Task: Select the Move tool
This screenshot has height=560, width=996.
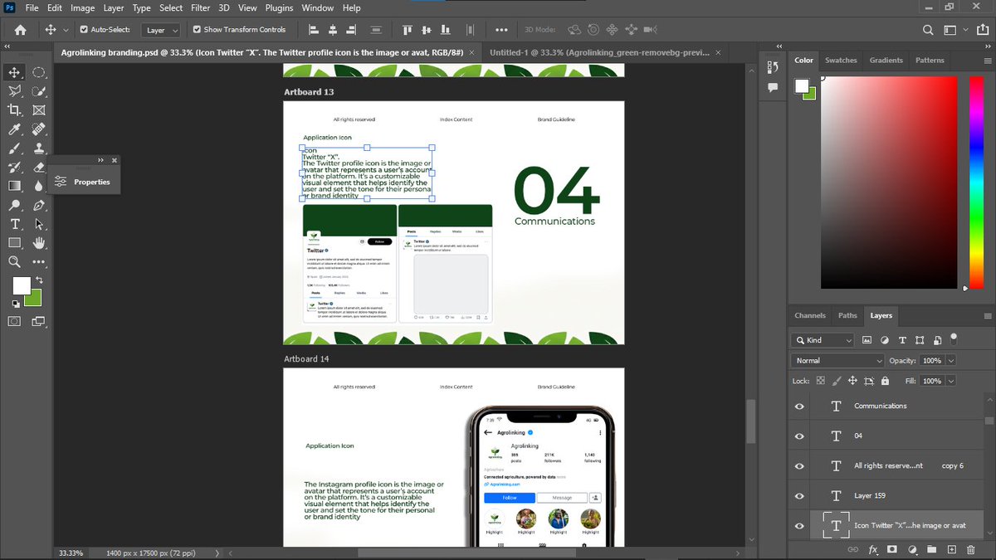Action: click(15, 73)
